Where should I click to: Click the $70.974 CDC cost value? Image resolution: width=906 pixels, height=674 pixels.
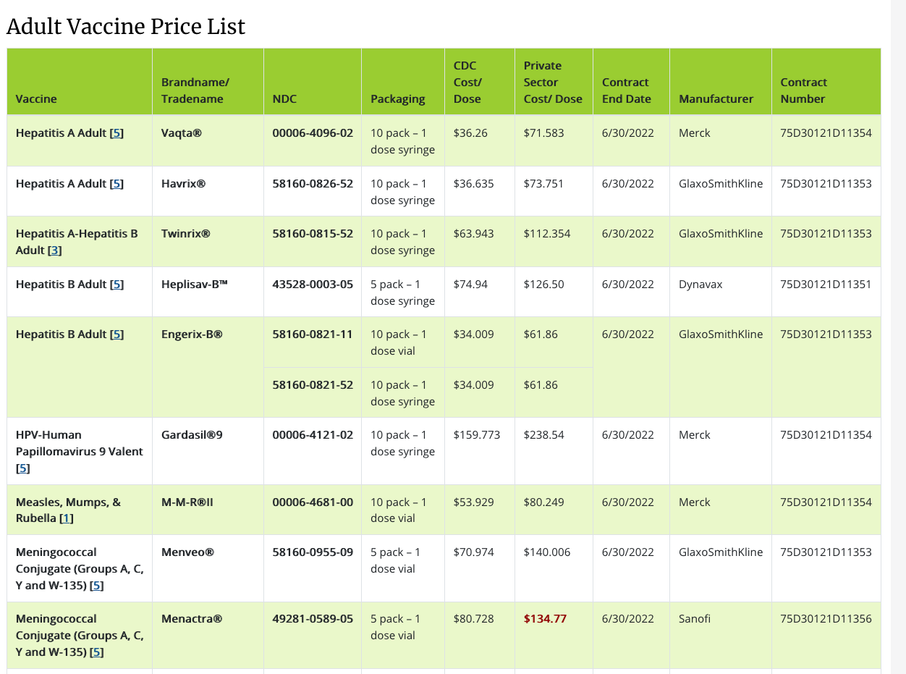point(474,552)
